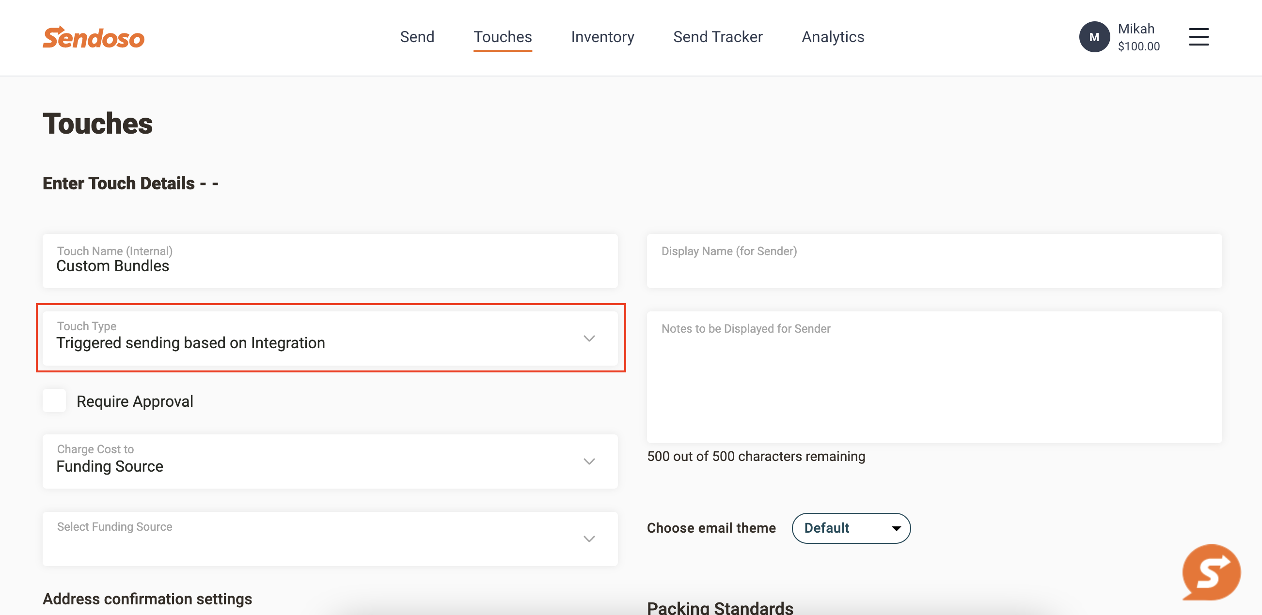This screenshot has width=1262, height=615.
Task: Open the hamburger menu icon
Action: click(1199, 37)
